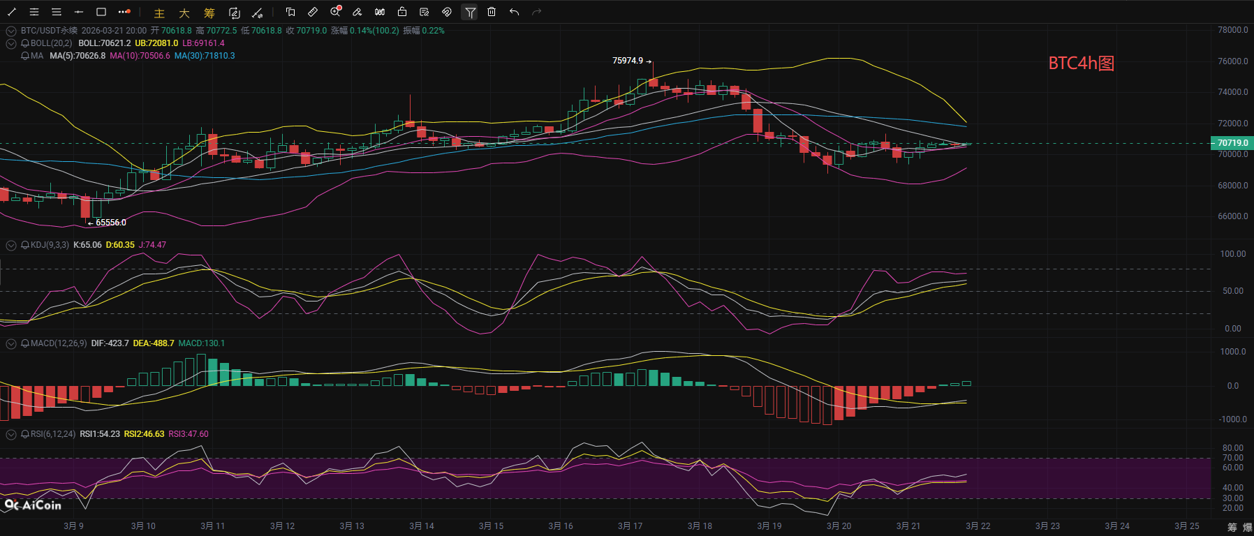The height and width of the screenshot is (536, 1254).
Task: Click the 筹 button at bottom right
Action: coord(1232,527)
